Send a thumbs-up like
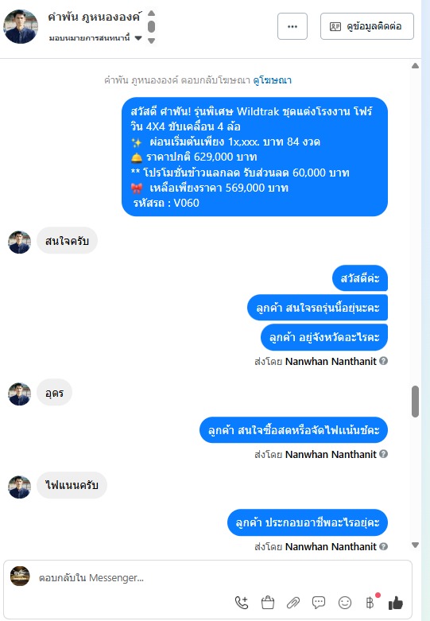The width and height of the screenshot is (430, 621). pos(396,603)
